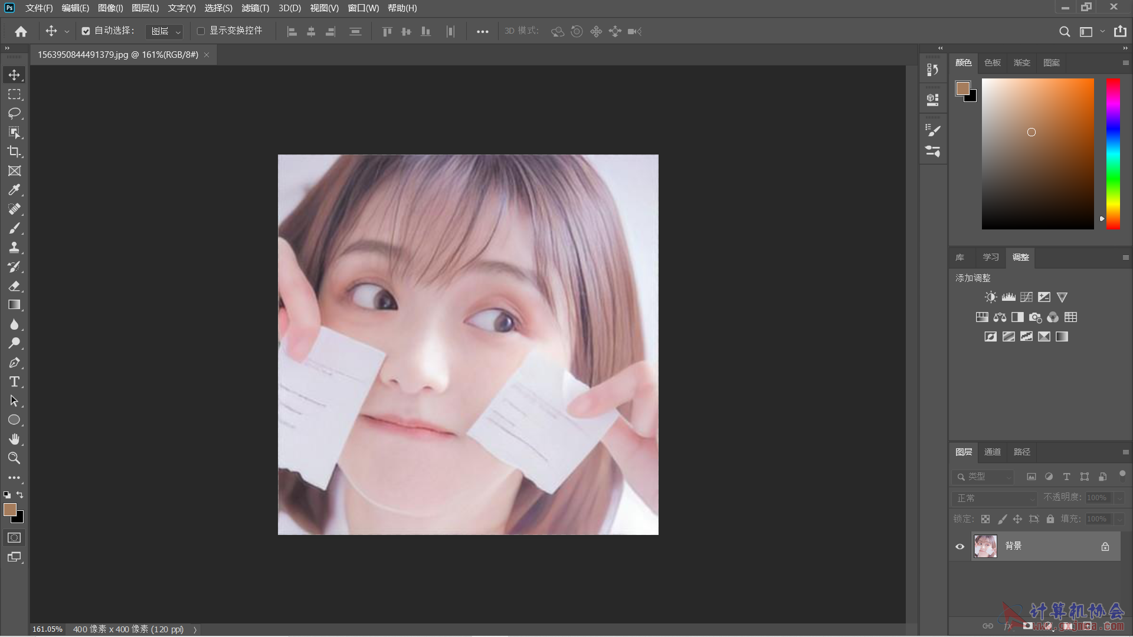Select the Crop tool

(14, 152)
